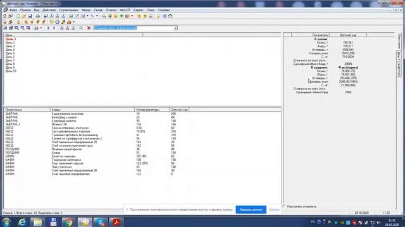The width and height of the screenshot is (405, 227).
Task: Open the menu selection combo box dropdown
Action: click(x=175, y=28)
